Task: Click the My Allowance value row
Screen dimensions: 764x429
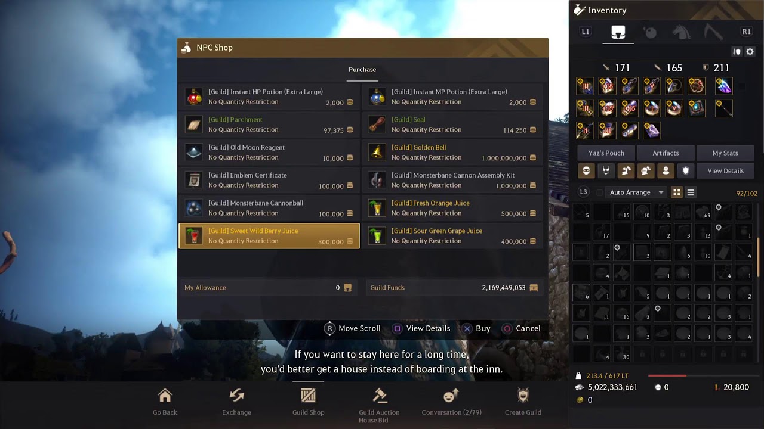Action: coord(268,288)
